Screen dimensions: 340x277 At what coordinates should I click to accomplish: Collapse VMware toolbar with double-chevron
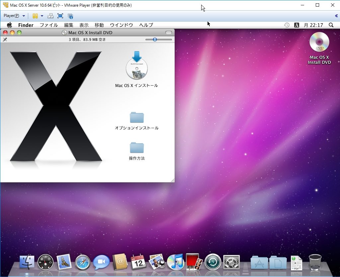[x=336, y=16]
